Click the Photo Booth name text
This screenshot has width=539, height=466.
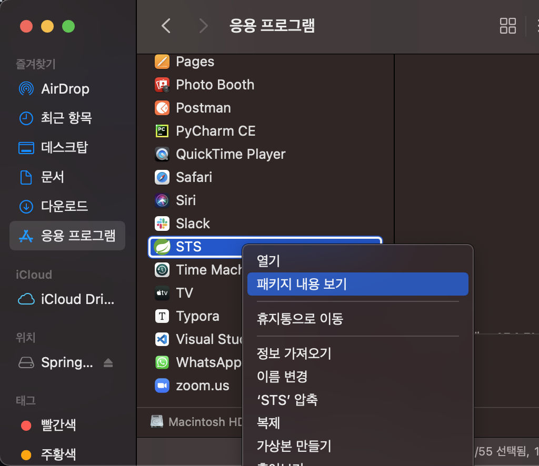click(x=215, y=85)
